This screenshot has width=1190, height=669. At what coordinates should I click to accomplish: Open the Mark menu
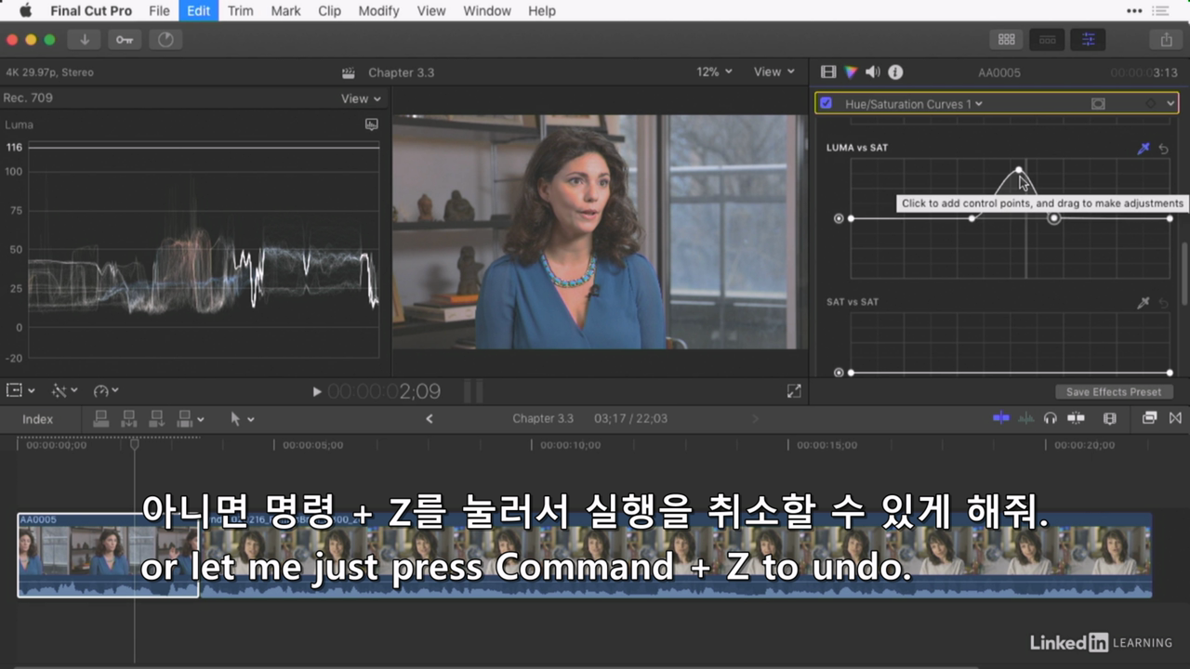point(285,11)
